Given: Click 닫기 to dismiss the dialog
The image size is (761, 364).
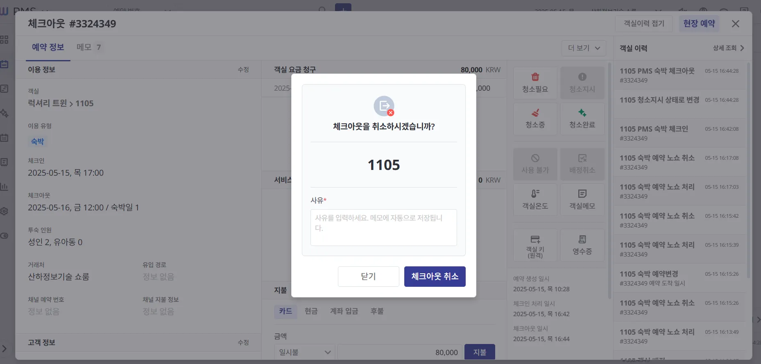Looking at the screenshot, I should point(369,277).
